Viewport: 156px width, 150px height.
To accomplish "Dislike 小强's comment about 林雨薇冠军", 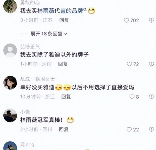I will point(151,130).
